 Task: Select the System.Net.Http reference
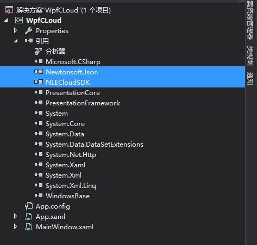click(71, 155)
